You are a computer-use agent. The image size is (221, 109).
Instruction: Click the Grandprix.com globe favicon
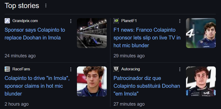tap(7, 21)
